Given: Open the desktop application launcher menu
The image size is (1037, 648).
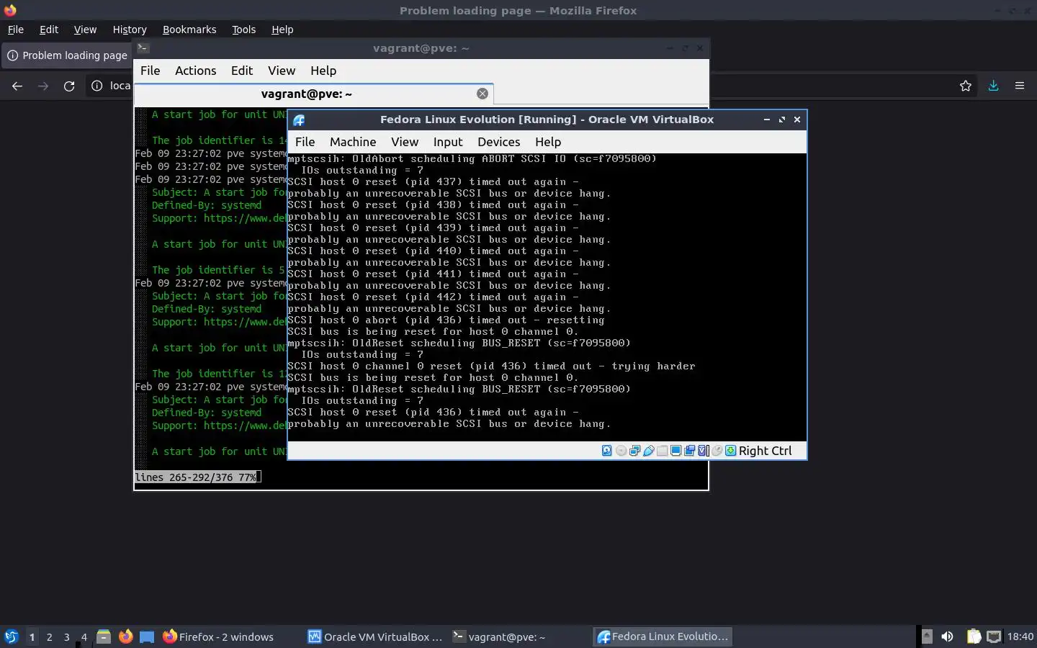Looking at the screenshot, I should click(x=12, y=636).
